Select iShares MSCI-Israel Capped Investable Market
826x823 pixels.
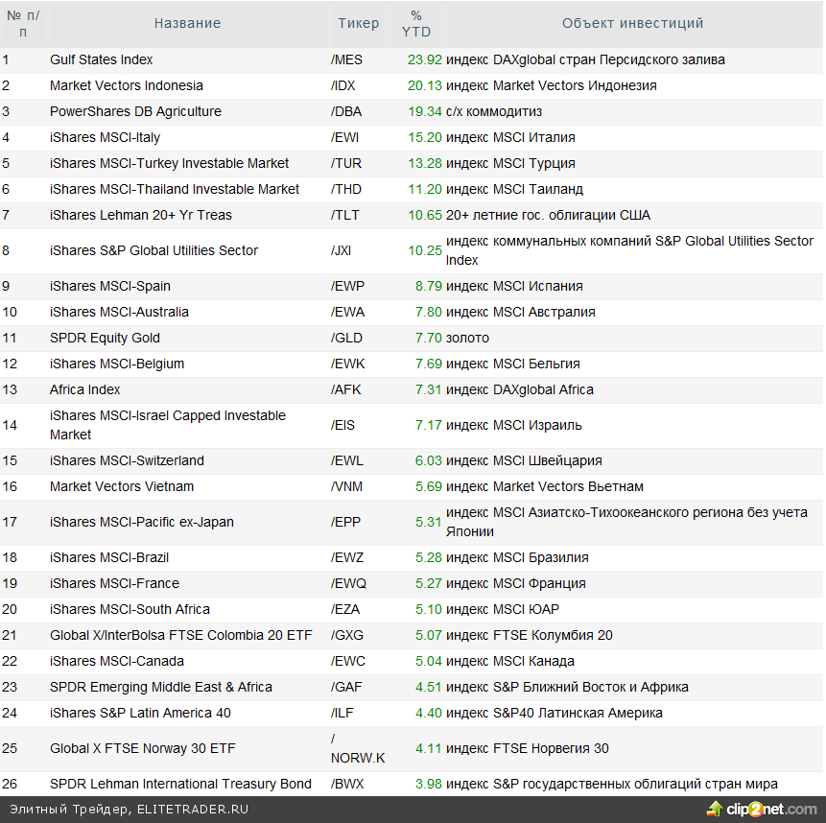click(x=168, y=425)
